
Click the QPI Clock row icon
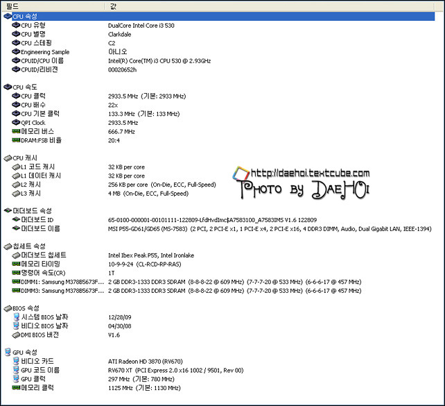16,122
